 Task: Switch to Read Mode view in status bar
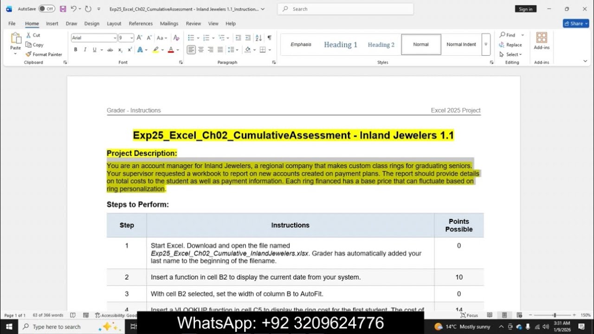click(x=490, y=315)
